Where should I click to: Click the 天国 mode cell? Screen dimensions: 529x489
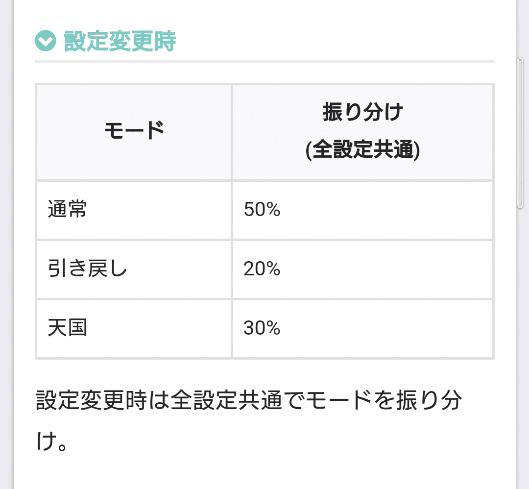pos(134,328)
